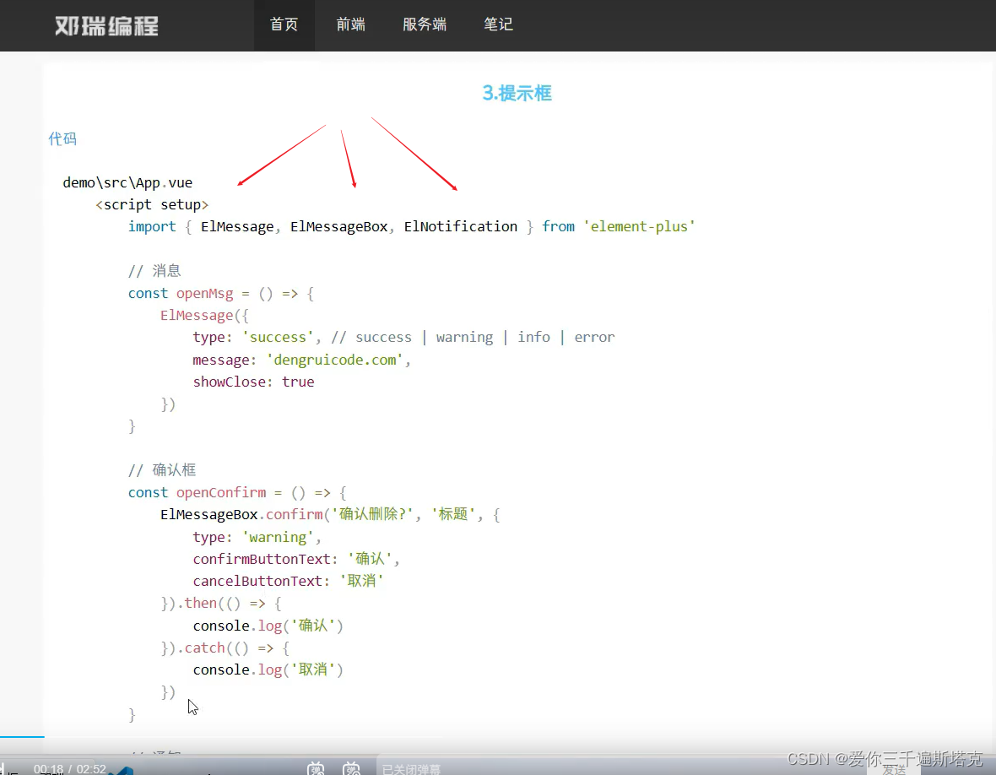Click the }).catch(() => { line
996x775 pixels.
(x=225, y=648)
